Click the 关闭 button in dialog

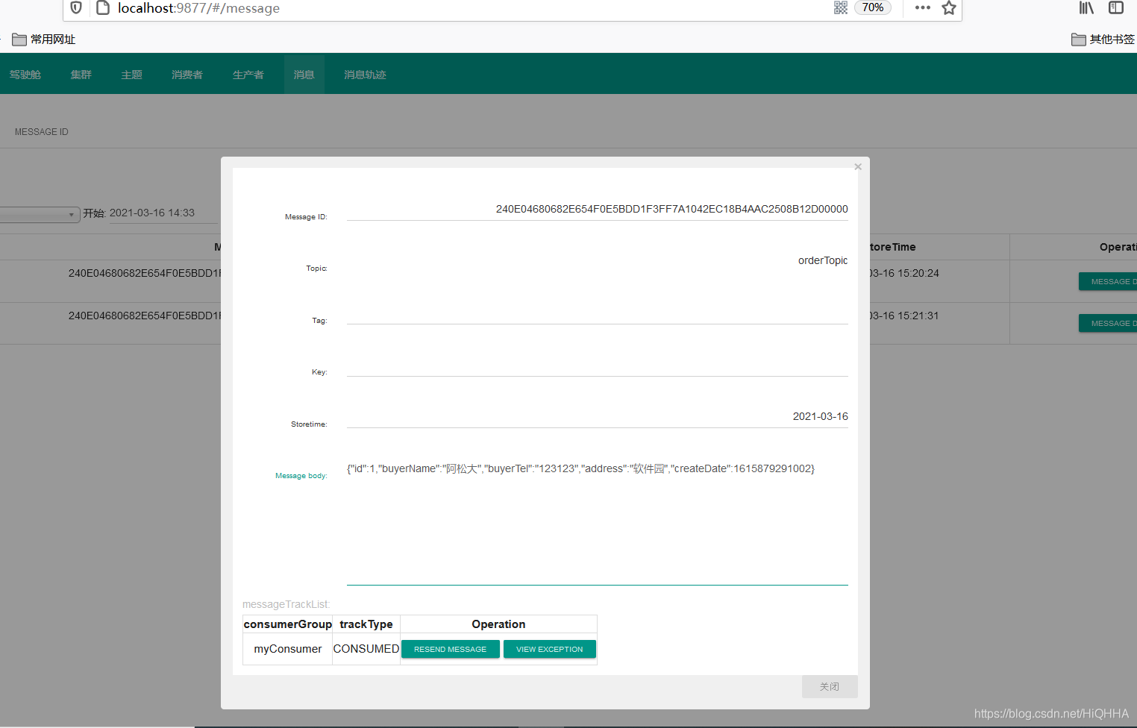[x=830, y=687]
